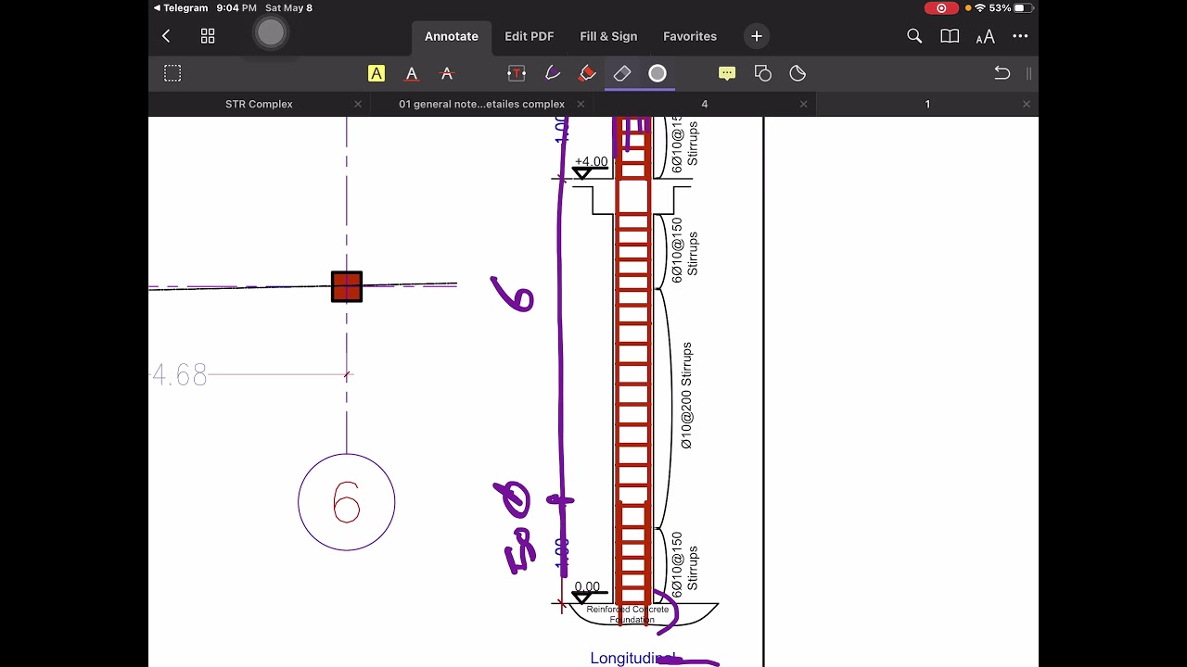The image size is (1187, 667).
Task: Open the more options ellipsis menu
Action: pos(1020,36)
